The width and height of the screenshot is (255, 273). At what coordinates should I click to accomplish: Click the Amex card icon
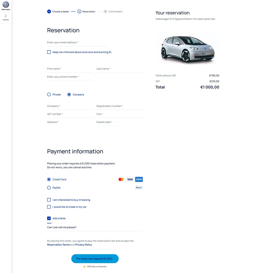click(x=139, y=179)
